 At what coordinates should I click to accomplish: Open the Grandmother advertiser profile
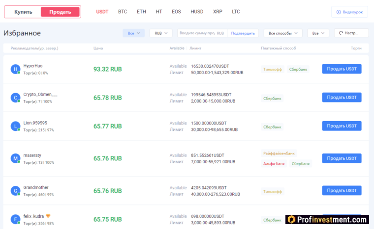36,187
